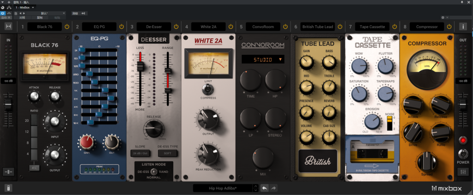Image resolution: width=473 pixels, height=195 pixels.
Task: Click the IN level fader
Action: point(8,105)
